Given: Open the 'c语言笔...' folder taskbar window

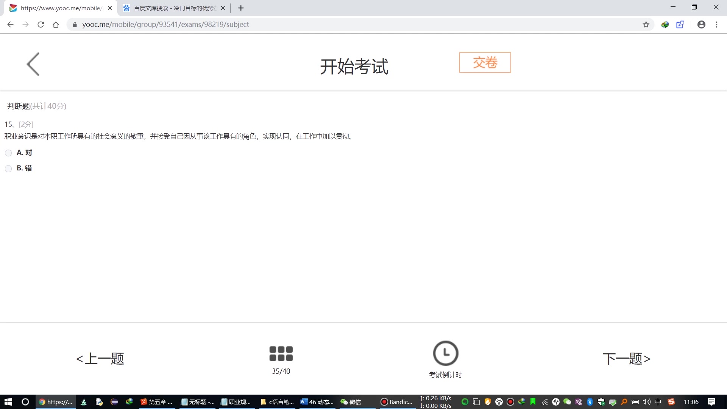Looking at the screenshot, I should coord(277,402).
